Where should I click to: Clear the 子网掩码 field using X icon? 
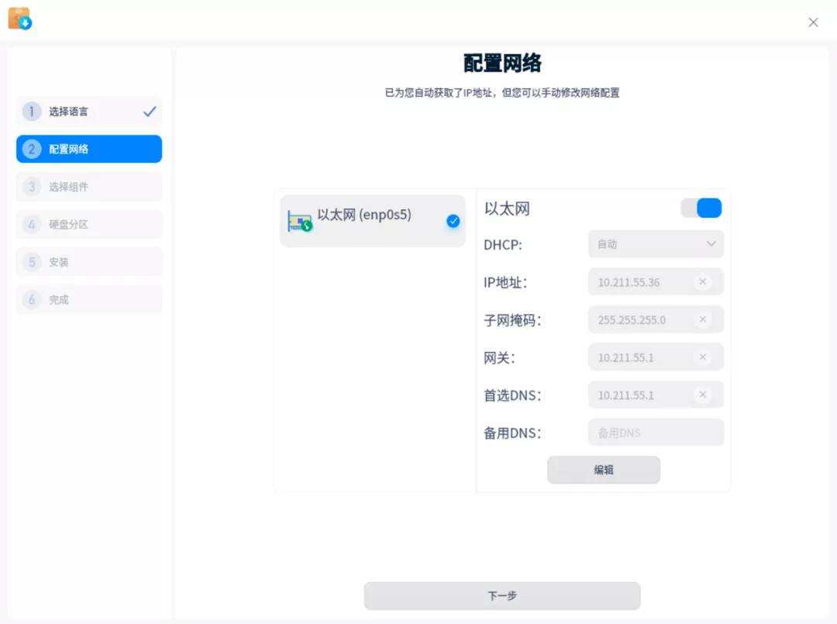702,319
